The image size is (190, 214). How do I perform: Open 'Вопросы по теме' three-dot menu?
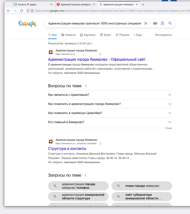[x=86, y=86]
